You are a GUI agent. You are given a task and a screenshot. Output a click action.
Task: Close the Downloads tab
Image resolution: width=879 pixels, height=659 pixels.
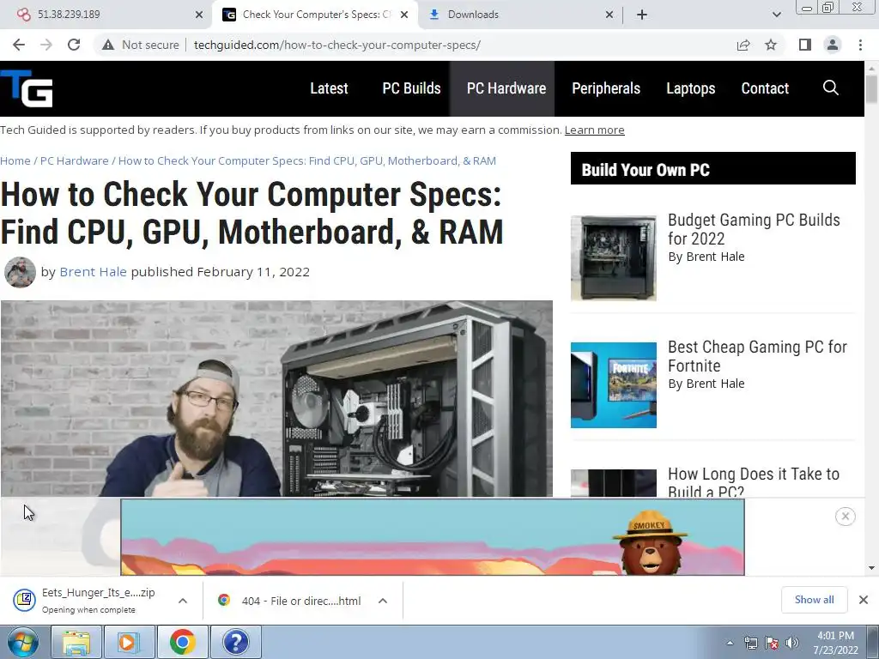(609, 15)
